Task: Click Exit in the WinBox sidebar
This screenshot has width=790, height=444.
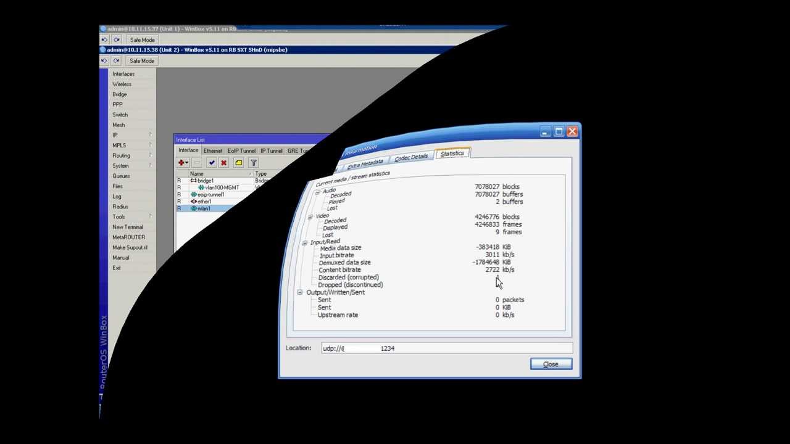Action: 117,268
